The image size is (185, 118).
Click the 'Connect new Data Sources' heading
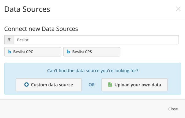[41, 29]
